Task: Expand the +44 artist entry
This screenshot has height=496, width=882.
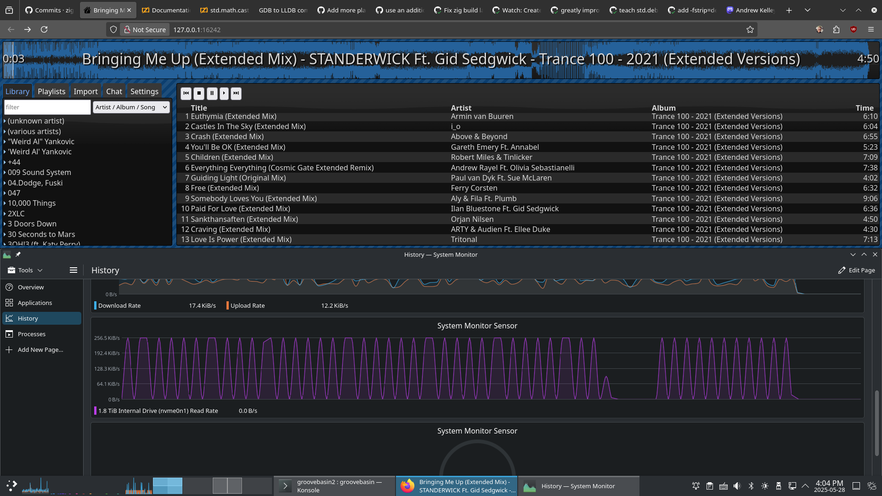Action: (5, 162)
